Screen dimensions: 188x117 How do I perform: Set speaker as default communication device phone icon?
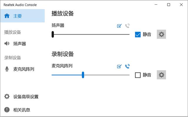coord(127,26)
